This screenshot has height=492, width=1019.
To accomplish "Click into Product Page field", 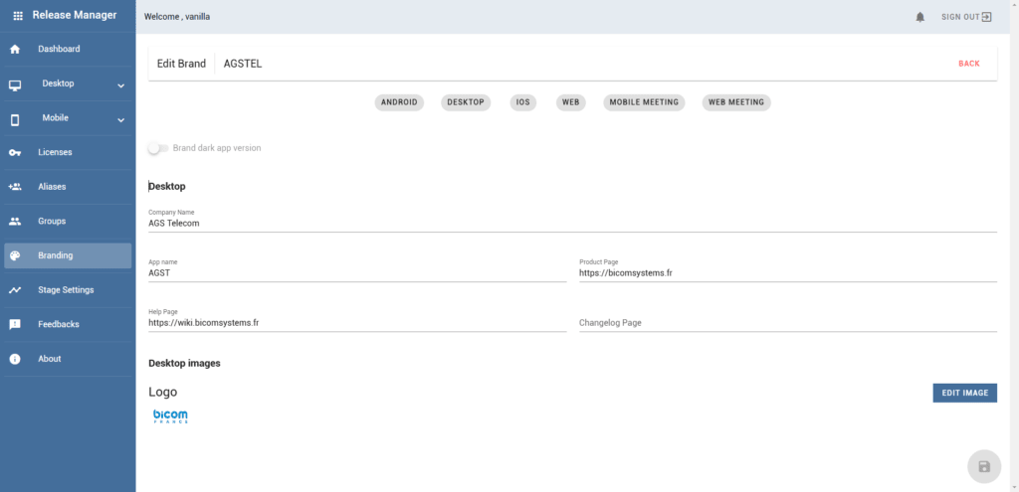I will [x=788, y=270].
